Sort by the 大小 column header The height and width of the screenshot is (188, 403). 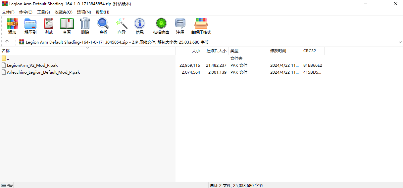pos(189,51)
